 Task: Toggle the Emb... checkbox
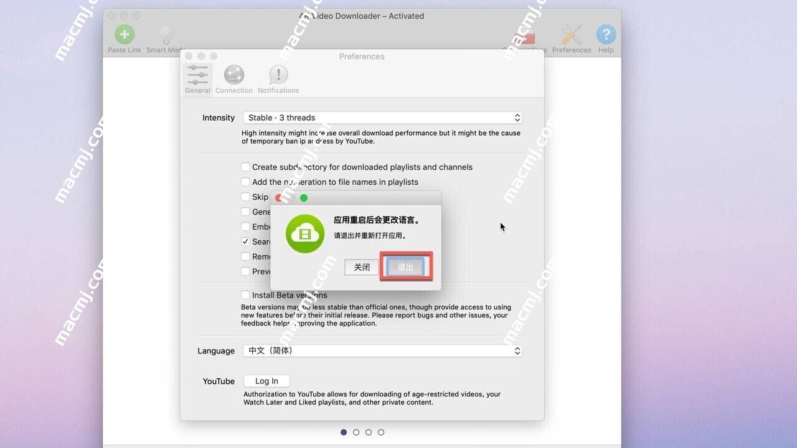point(245,226)
